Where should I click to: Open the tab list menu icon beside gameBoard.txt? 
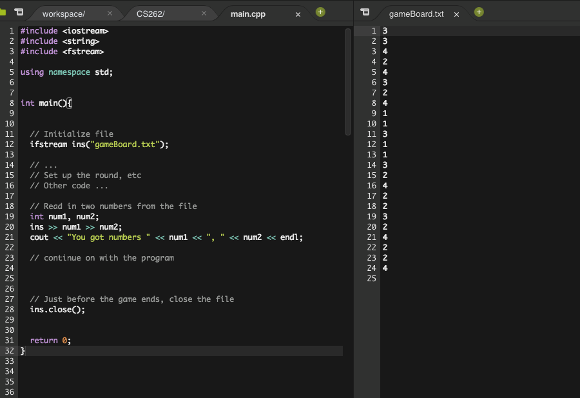click(x=365, y=12)
